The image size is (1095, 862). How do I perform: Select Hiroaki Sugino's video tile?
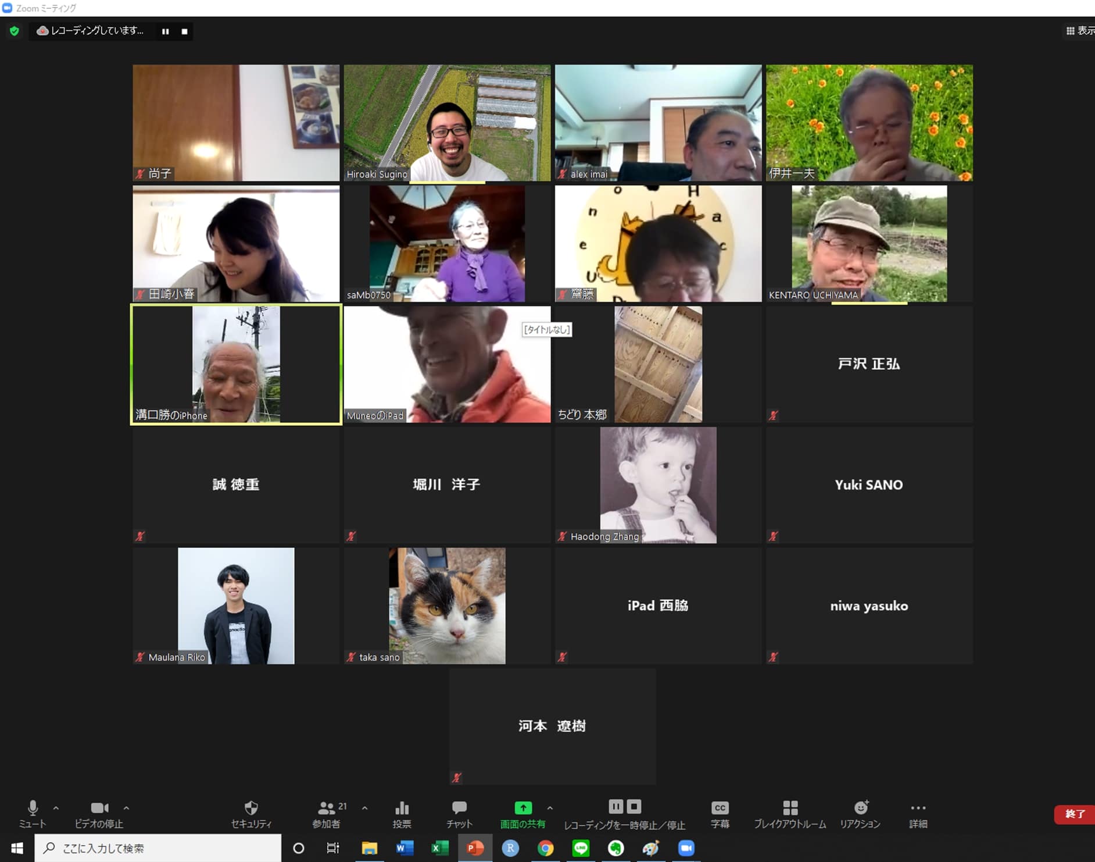[447, 123]
